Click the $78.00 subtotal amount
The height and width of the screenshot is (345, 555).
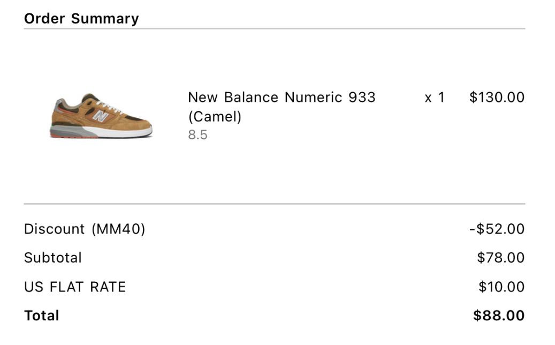[x=500, y=258]
